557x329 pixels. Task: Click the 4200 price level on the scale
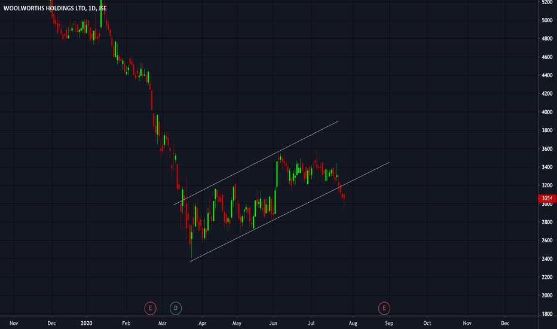point(547,93)
